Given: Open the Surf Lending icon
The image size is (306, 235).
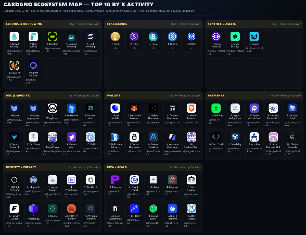Looking at the screenshot, I should point(91,36).
